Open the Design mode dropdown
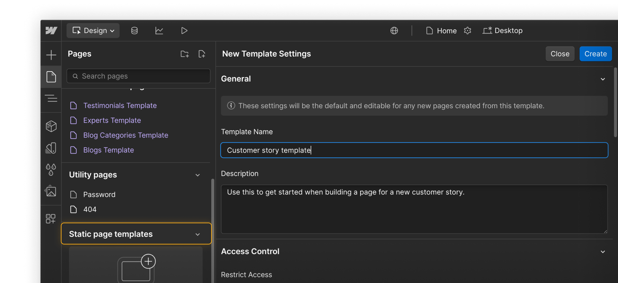The height and width of the screenshot is (283, 618). pos(93,31)
